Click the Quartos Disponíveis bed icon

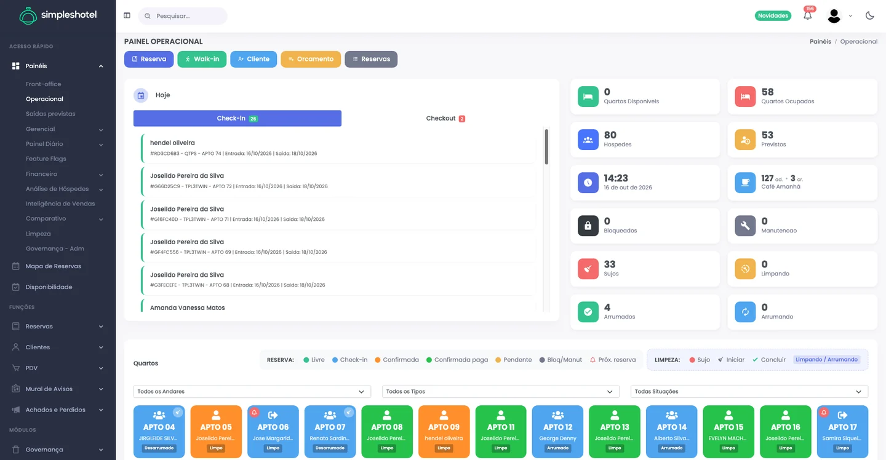(588, 97)
